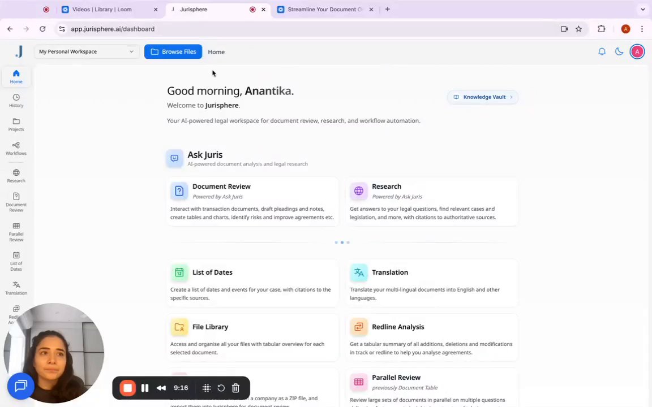
Task: Open History in the sidebar
Action: pyautogui.click(x=16, y=101)
